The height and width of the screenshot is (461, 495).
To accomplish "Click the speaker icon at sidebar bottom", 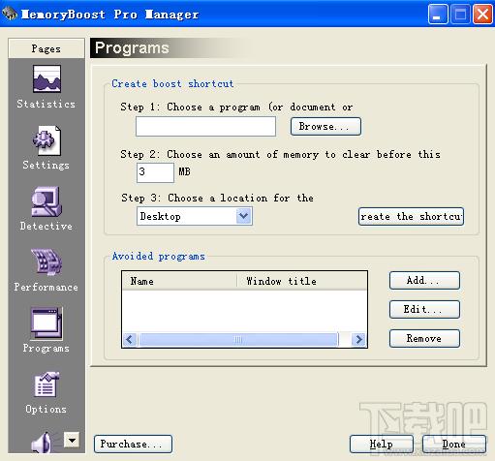I will 42,443.
